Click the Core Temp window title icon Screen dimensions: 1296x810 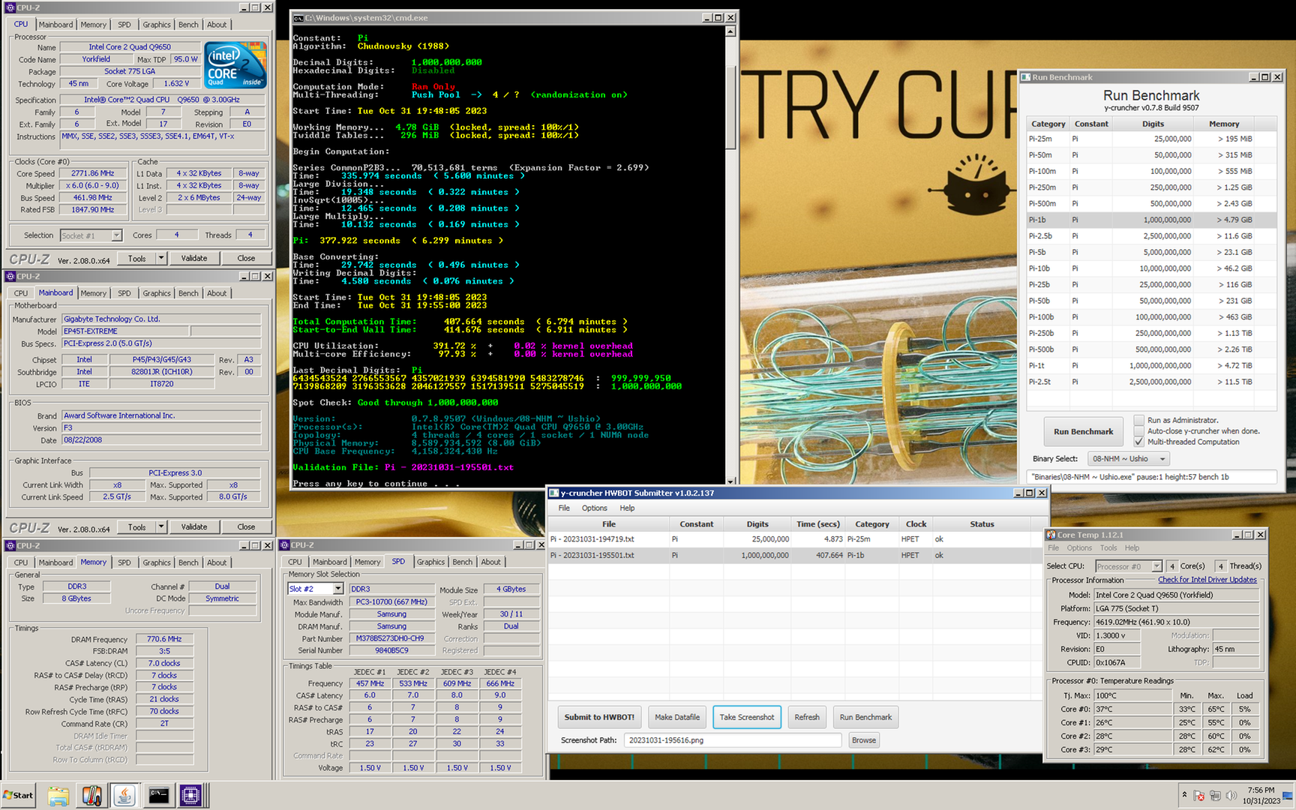click(1051, 535)
